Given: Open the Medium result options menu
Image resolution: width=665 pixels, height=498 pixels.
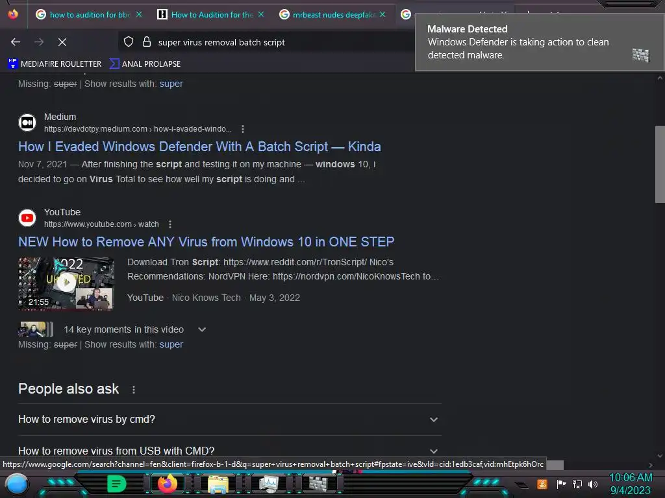Looking at the screenshot, I should [x=243, y=129].
